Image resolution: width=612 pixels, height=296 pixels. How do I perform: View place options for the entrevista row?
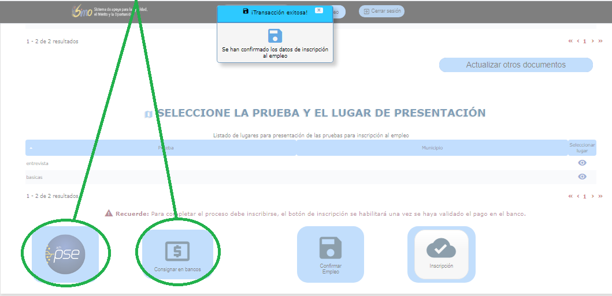tap(582, 163)
